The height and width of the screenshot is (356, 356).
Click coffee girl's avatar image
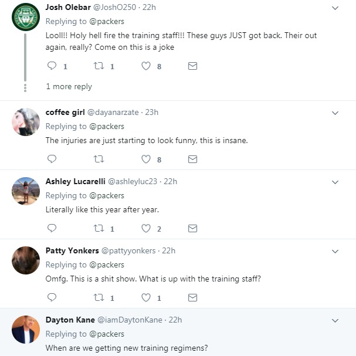click(25, 122)
